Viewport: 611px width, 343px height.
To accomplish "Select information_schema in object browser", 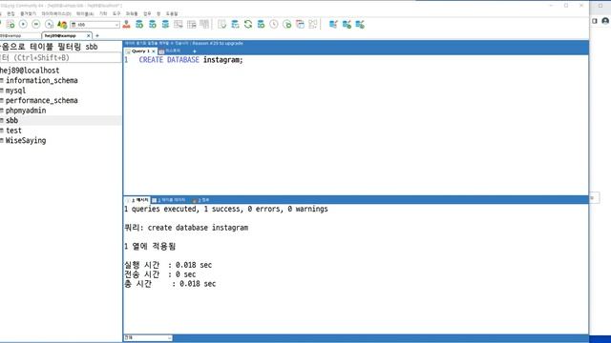I will (x=42, y=80).
